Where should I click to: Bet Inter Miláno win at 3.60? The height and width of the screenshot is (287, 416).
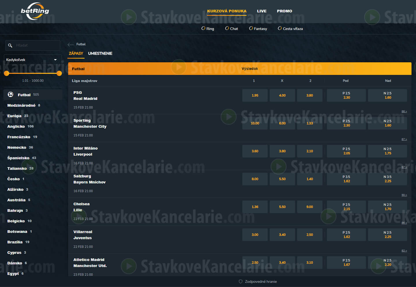[255, 151]
